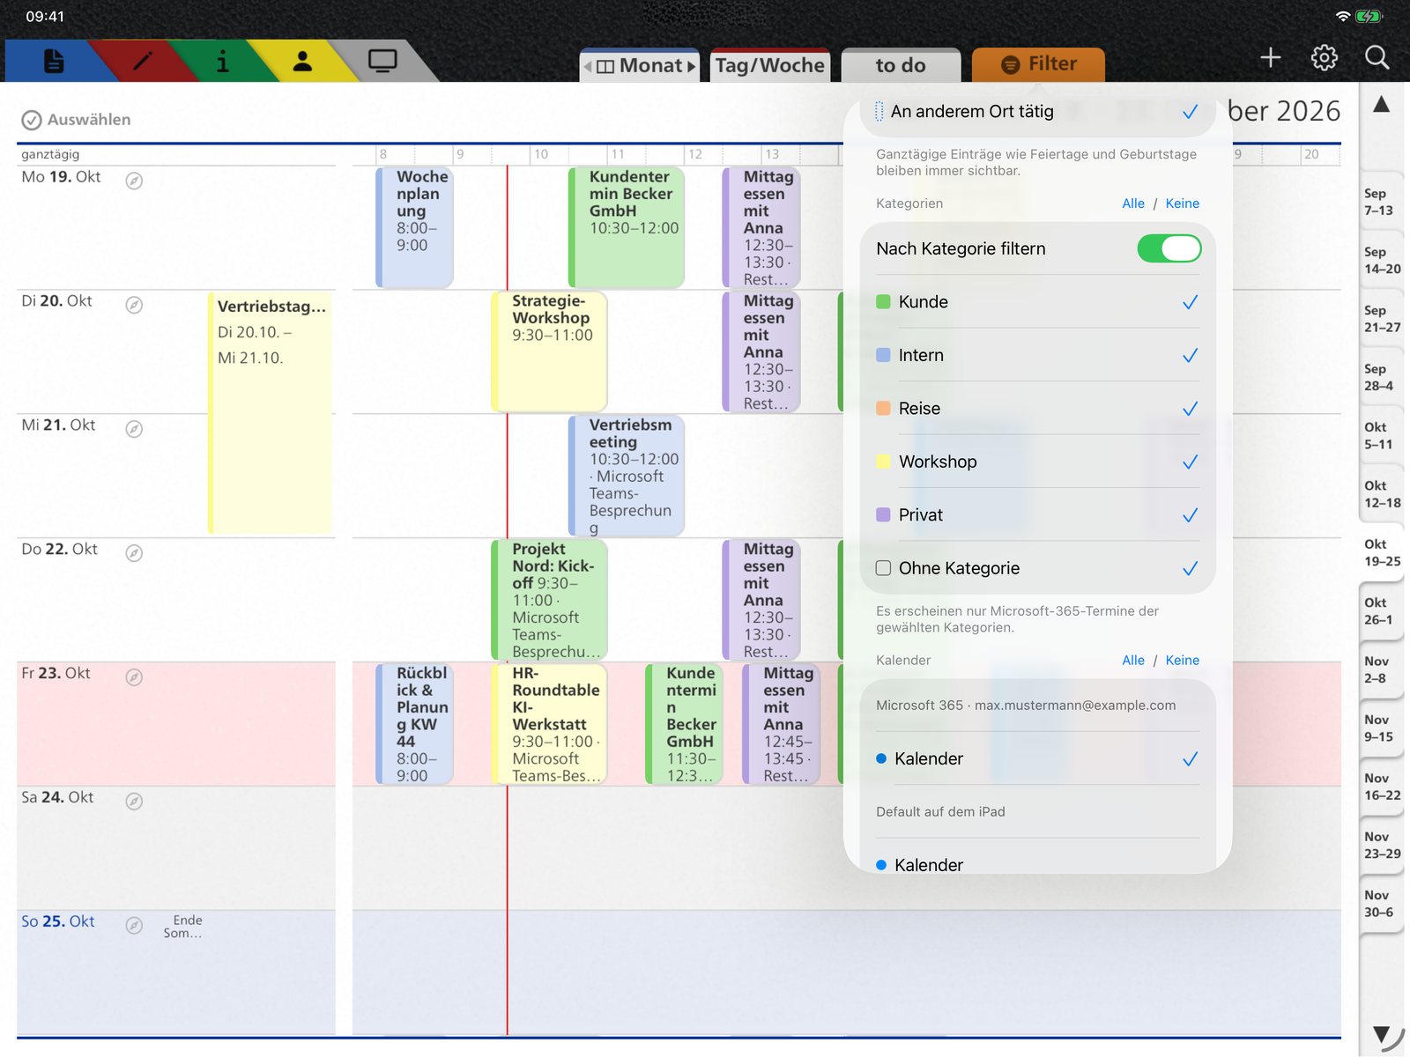Select Alle in Kategorien section
This screenshot has width=1410, height=1057.
1133,203
